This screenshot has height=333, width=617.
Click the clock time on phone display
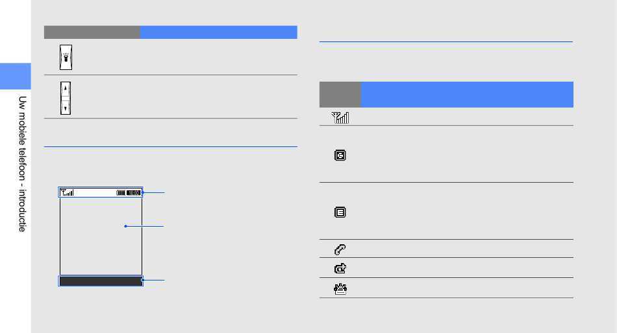[x=134, y=193]
